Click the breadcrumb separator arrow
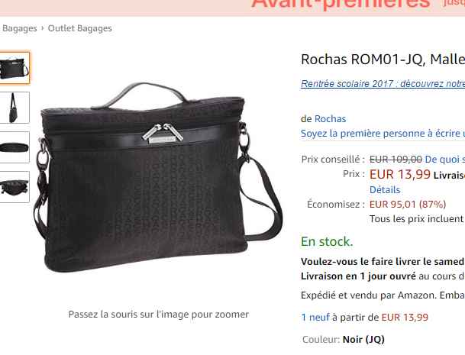Screen dimensions: 465x355 click(x=43, y=28)
